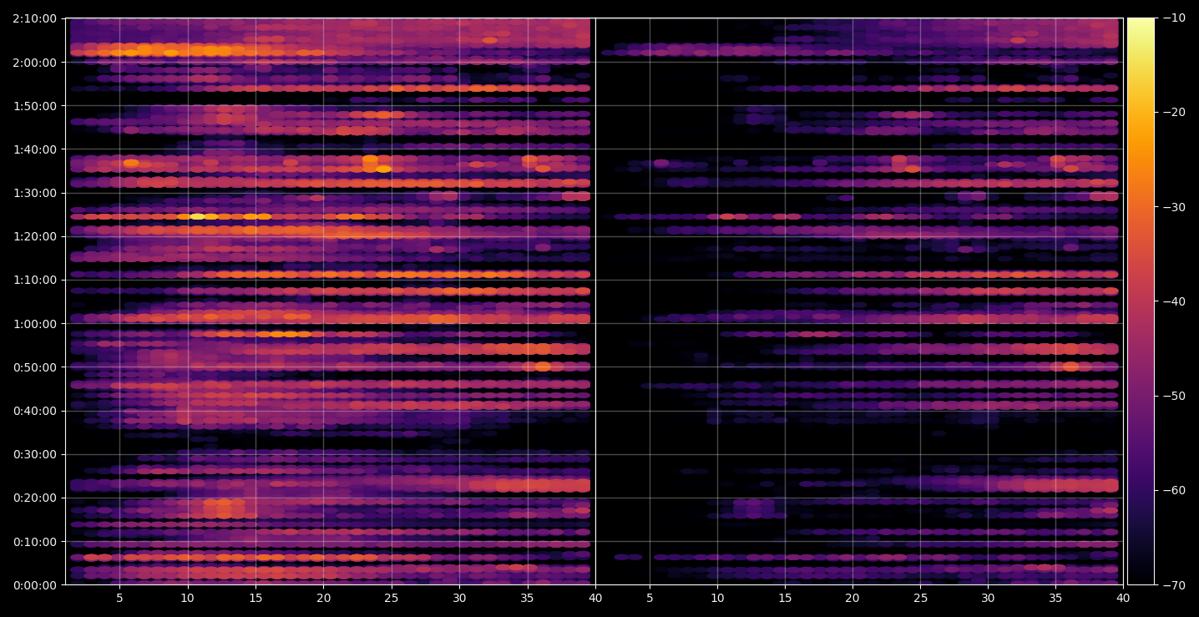
Task: Select x-axis tick 35 under the left heatmap
Action: pos(528,598)
